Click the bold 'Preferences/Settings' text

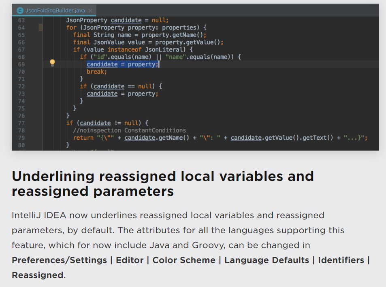[59, 260]
